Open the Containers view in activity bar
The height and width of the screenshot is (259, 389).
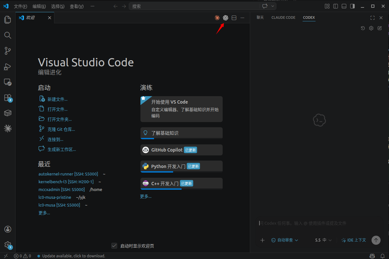[7, 113]
